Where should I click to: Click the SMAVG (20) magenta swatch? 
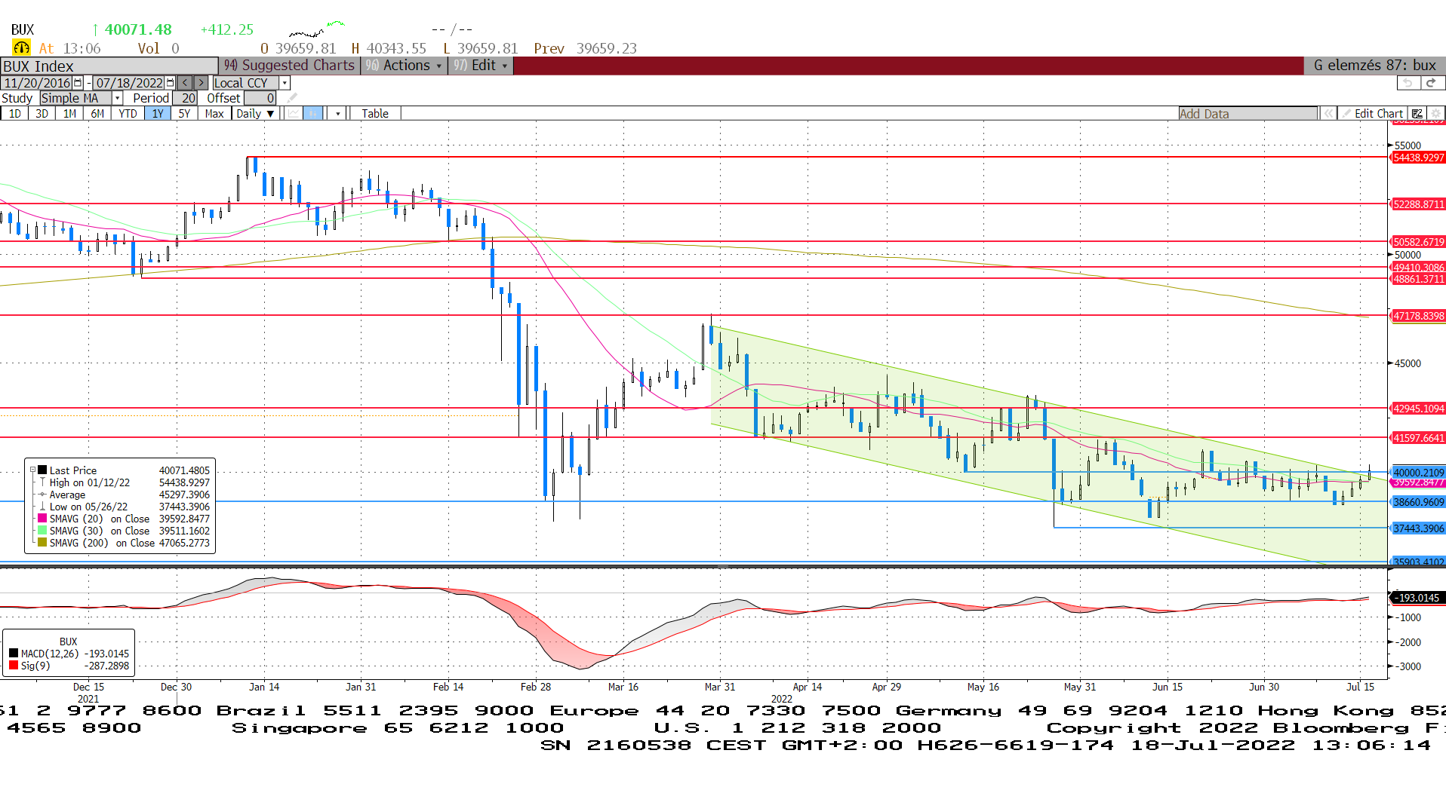[43, 519]
